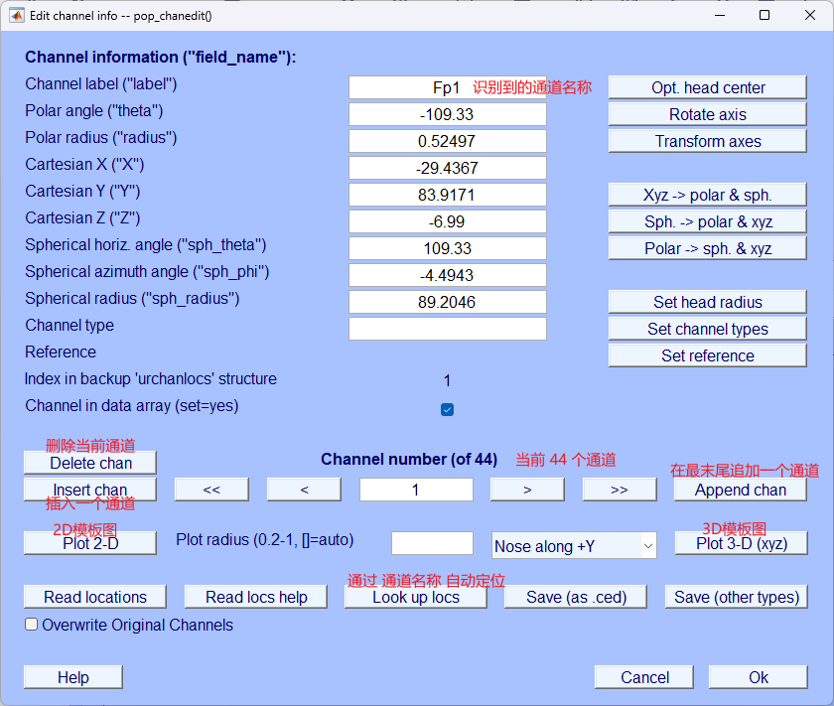The image size is (834, 706).
Task: Delete the current channel with Delete chan
Action: [x=90, y=463]
